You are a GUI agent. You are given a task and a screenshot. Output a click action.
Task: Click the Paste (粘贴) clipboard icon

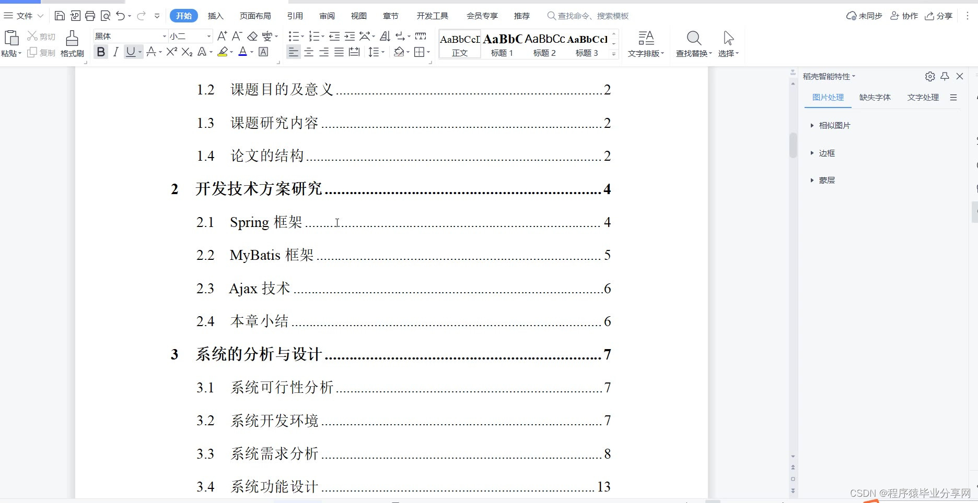[x=11, y=38]
